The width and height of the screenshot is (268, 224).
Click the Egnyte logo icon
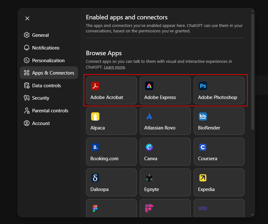[x=149, y=178]
